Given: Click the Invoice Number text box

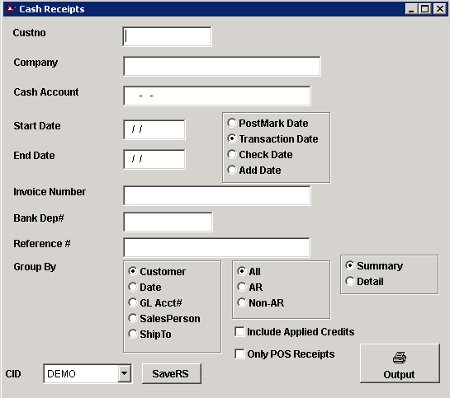Looking at the screenshot, I should (217, 195).
